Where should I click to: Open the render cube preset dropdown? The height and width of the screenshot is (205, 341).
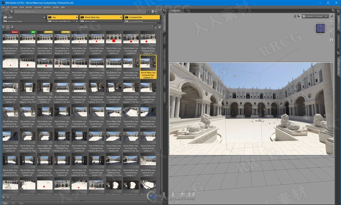[x=299, y=16]
